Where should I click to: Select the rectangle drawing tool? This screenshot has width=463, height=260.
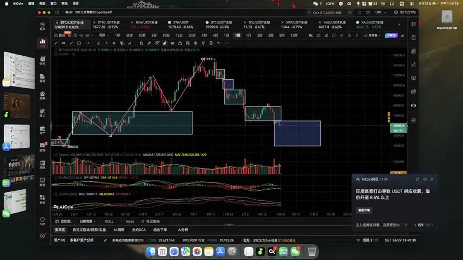point(79,43)
